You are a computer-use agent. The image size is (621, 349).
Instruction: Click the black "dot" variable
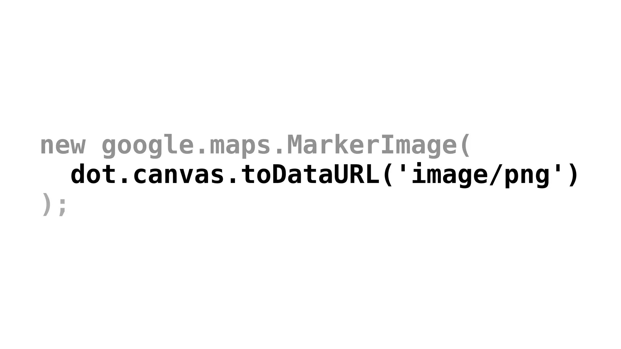pyautogui.click(x=94, y=174)
